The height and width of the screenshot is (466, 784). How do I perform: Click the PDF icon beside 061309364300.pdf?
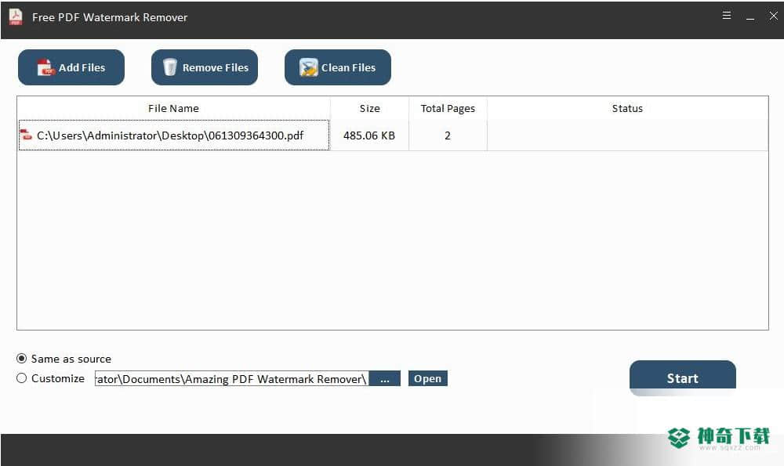coord(26,135)
